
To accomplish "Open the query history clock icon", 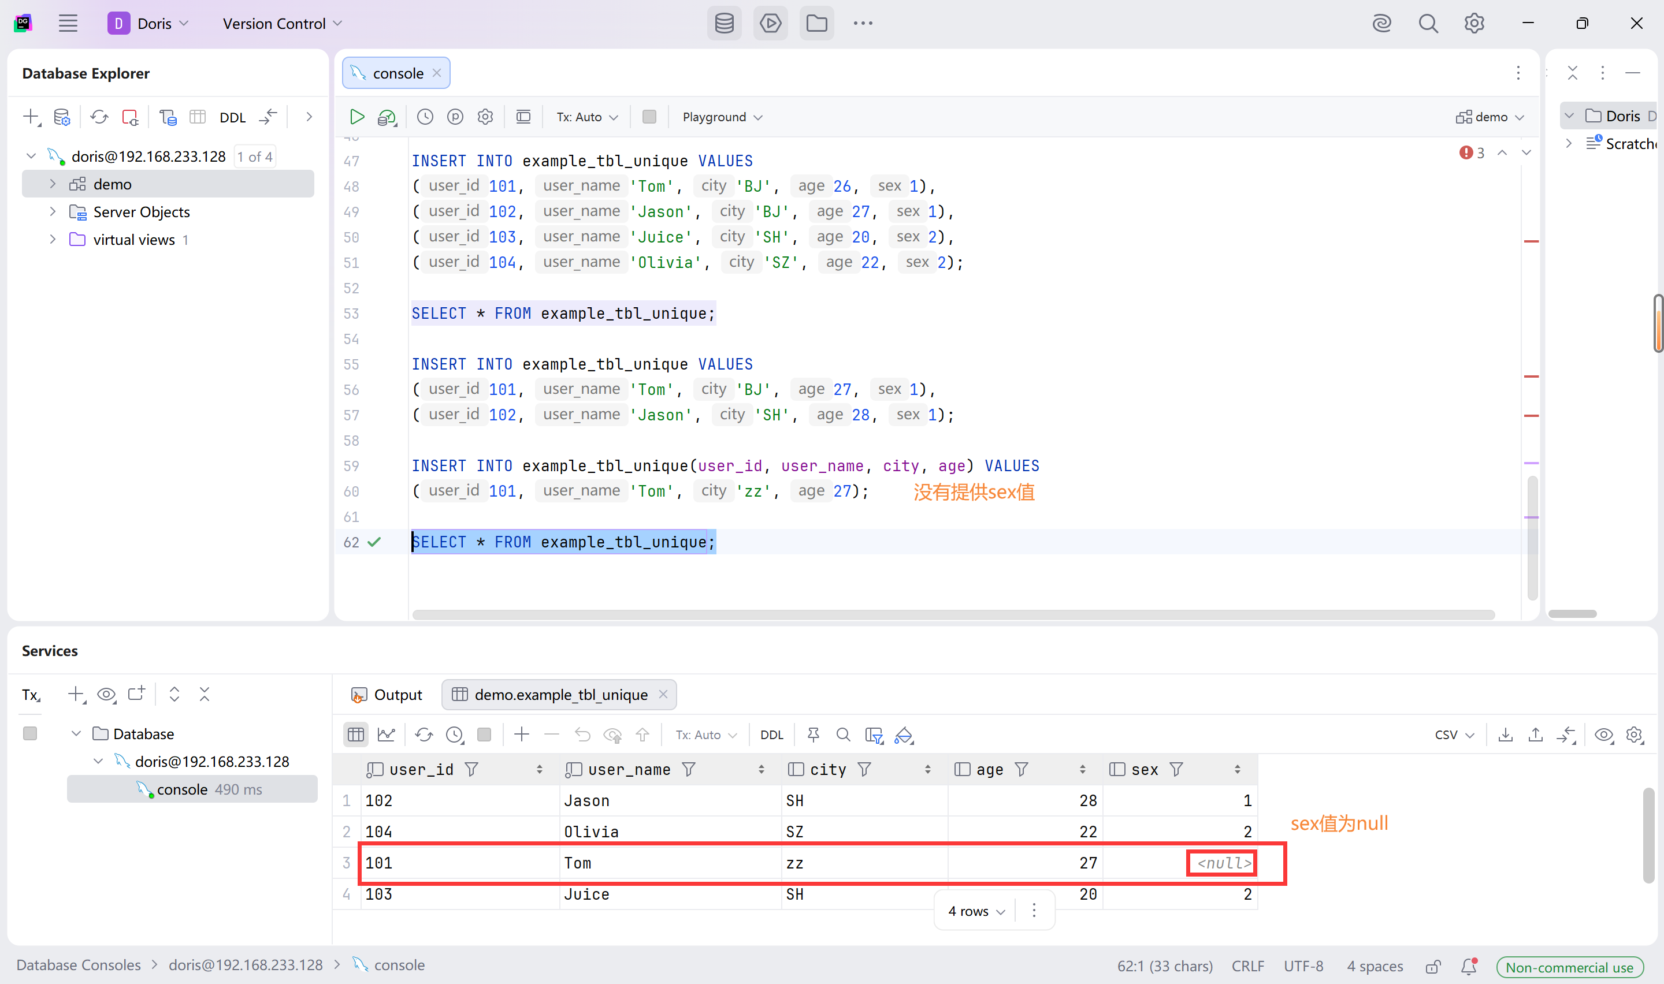I will click(x=425, y=117).
